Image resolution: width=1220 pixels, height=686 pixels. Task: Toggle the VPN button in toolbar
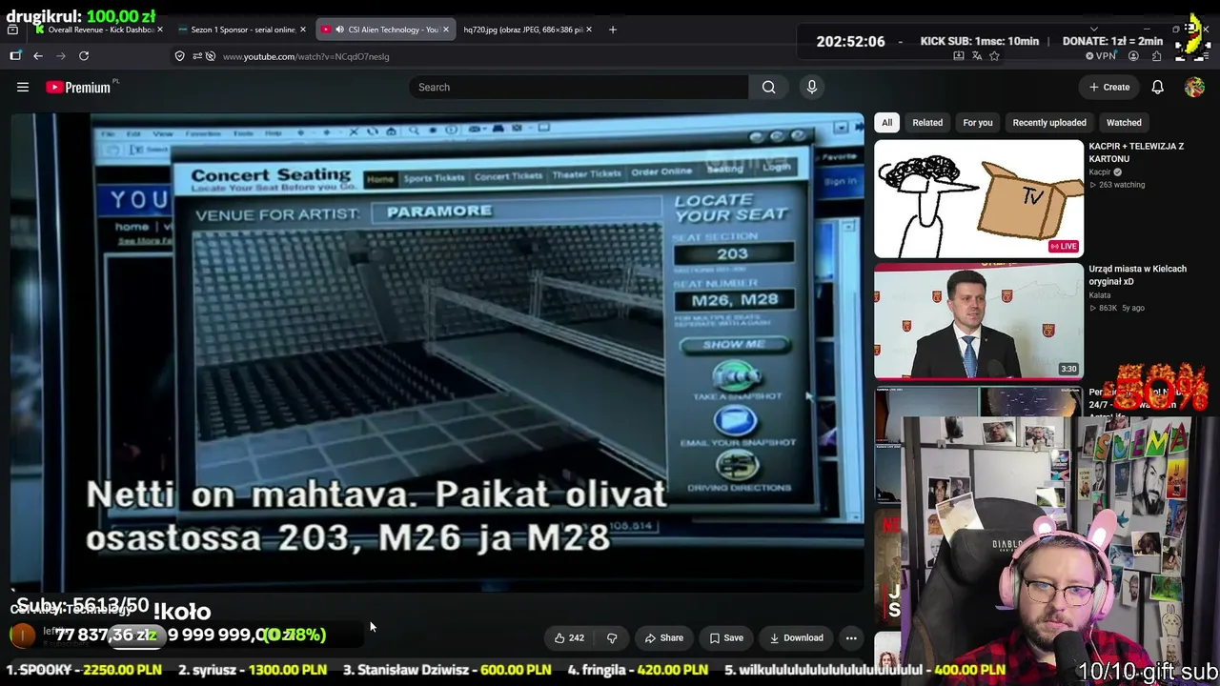click(x=1101, y=56)
